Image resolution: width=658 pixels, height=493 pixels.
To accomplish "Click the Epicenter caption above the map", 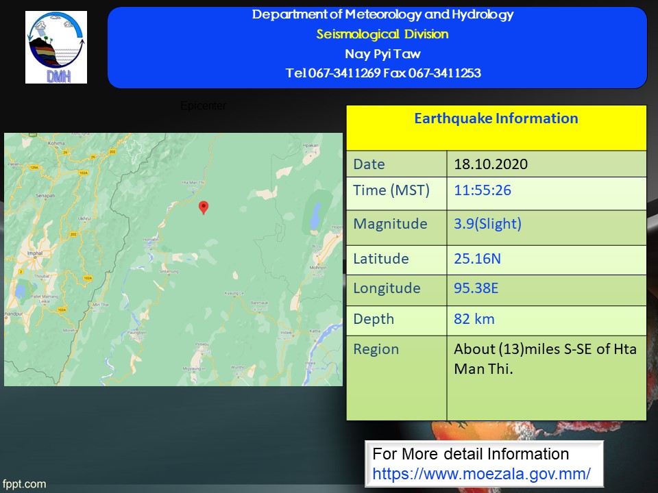I will coord(203,106).
